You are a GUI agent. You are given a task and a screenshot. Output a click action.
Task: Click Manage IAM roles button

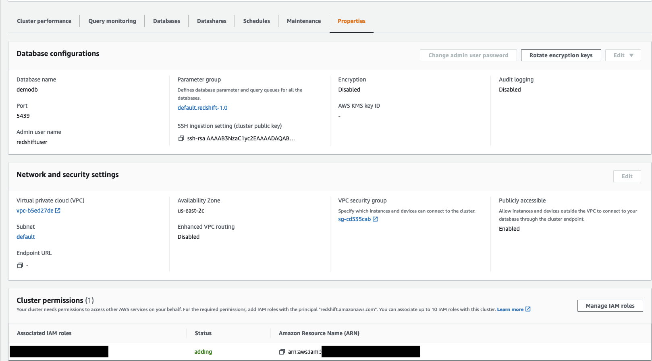tap(610, 306)
